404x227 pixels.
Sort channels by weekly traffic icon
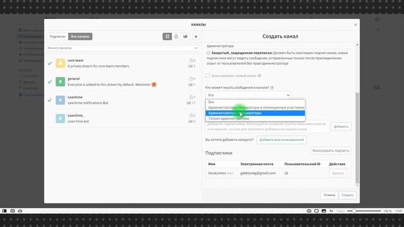[x=185, y=37]
